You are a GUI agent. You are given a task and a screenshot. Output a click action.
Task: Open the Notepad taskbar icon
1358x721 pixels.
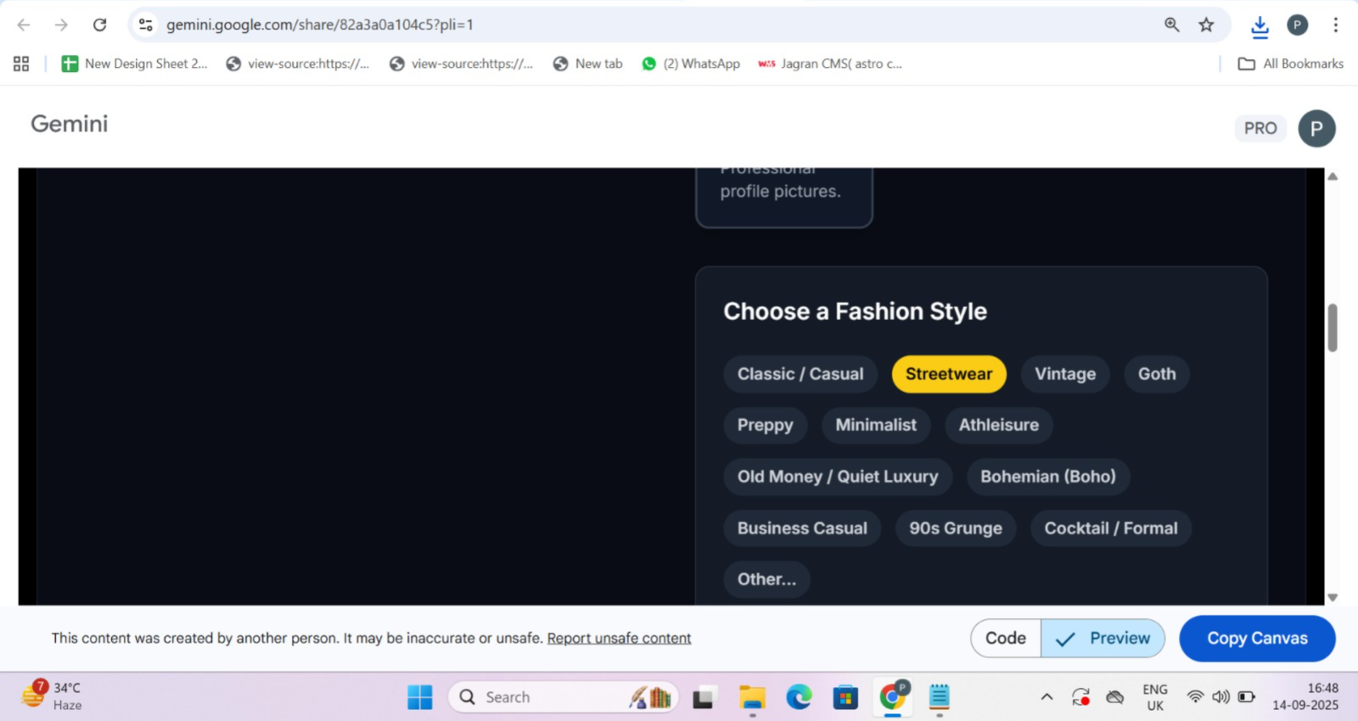pyautogui.click(x=939, y=697)
